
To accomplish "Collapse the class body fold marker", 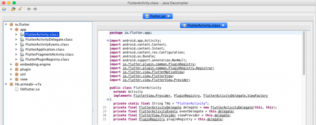I will pyautogui.click(x=108, y=99).
